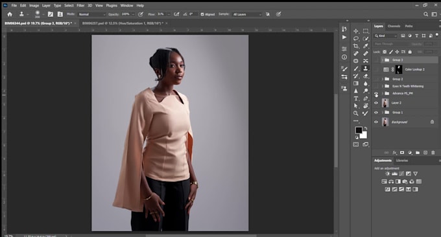Select the Crop tool
Viewport: 441px width, 237px height.
click(356, 46)
